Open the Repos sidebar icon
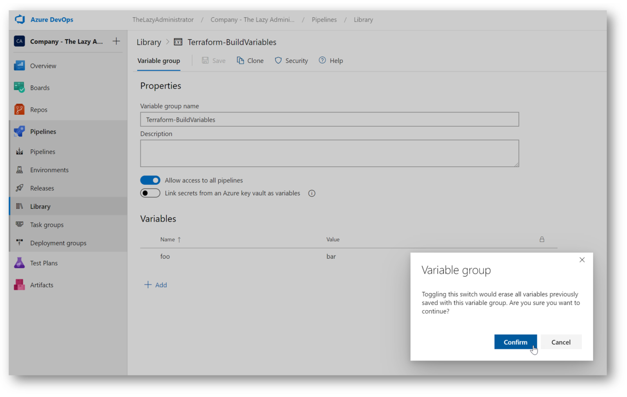The image size is (627, 397). 19,109
